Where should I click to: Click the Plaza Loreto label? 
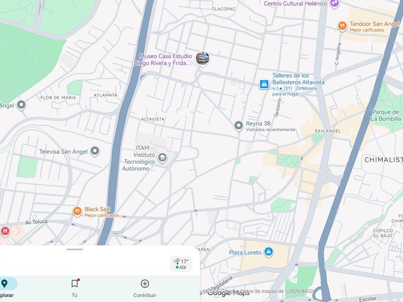pyautogui.click(x=245, y=253)
